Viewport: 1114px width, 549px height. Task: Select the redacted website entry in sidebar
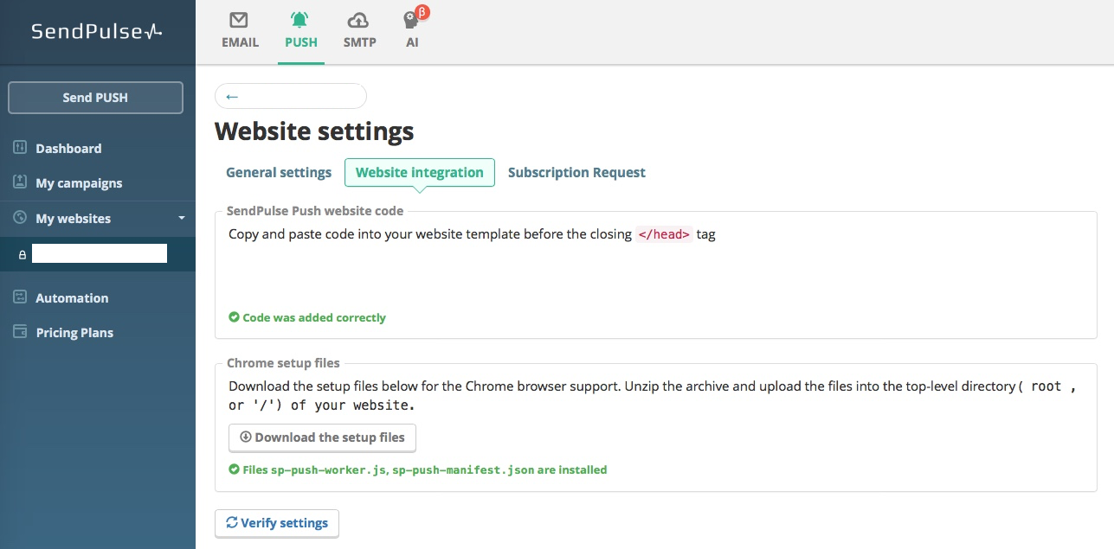tap(98, 254)
